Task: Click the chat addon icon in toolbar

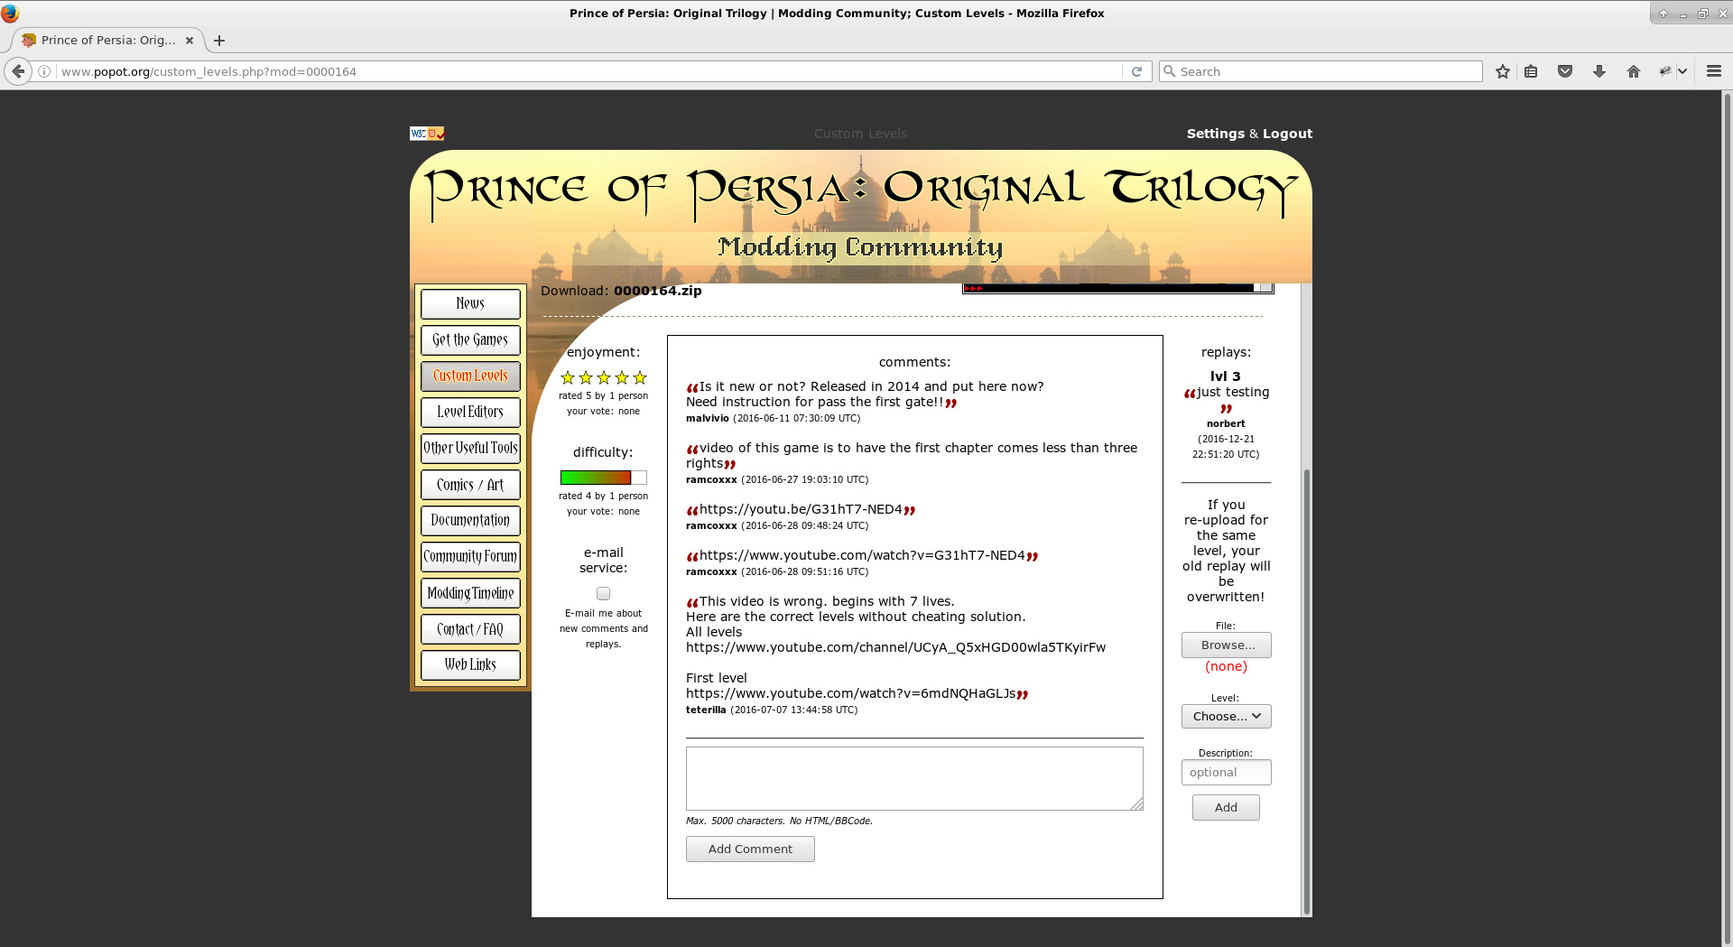Action: [x=1665, y=71]
